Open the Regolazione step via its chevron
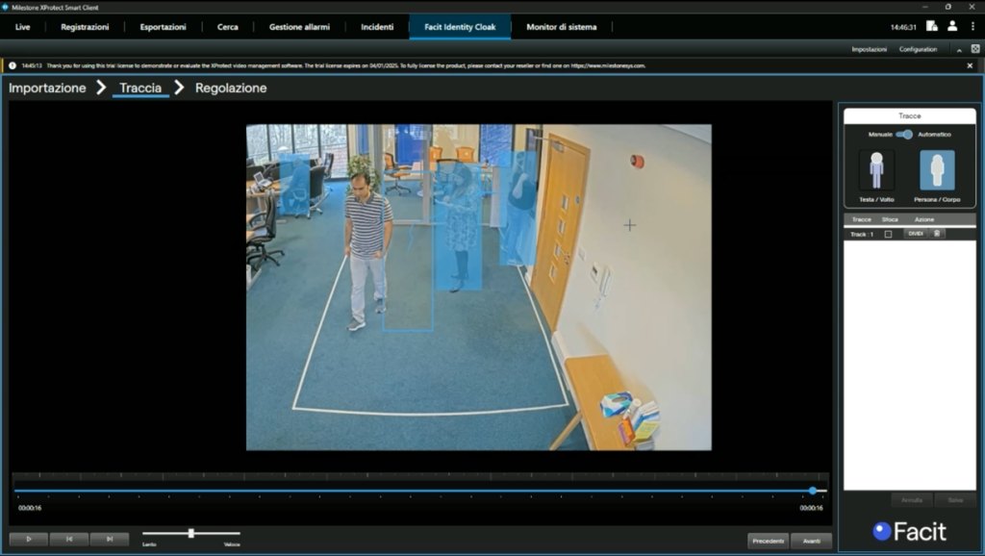This screenshot has height=556, width=985. (180, 88)
